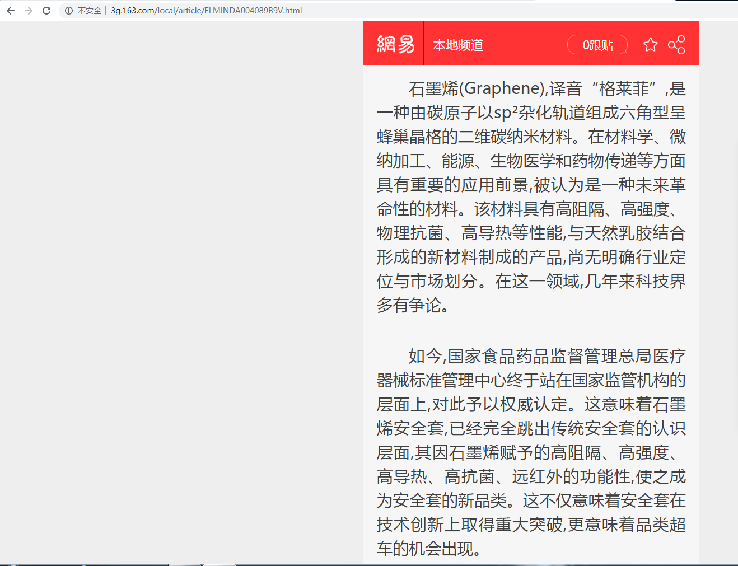Click the browser back arrow
The height and width of the screenshot is (566, 738).
click(x=11, y=11)
